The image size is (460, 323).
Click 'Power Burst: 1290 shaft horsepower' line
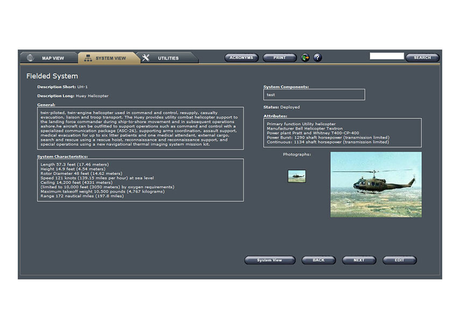point(328,137)
